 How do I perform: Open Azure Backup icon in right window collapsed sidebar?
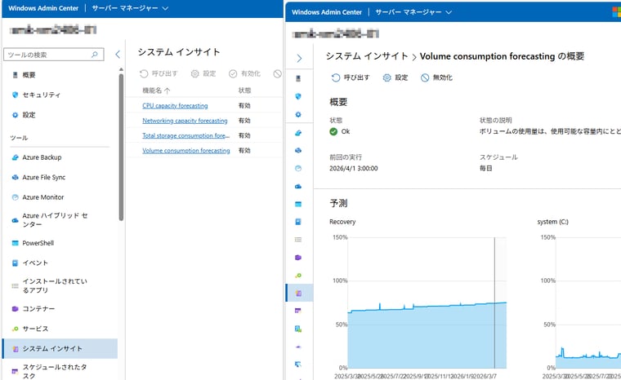pyautogui.click(x=298, y=133)
